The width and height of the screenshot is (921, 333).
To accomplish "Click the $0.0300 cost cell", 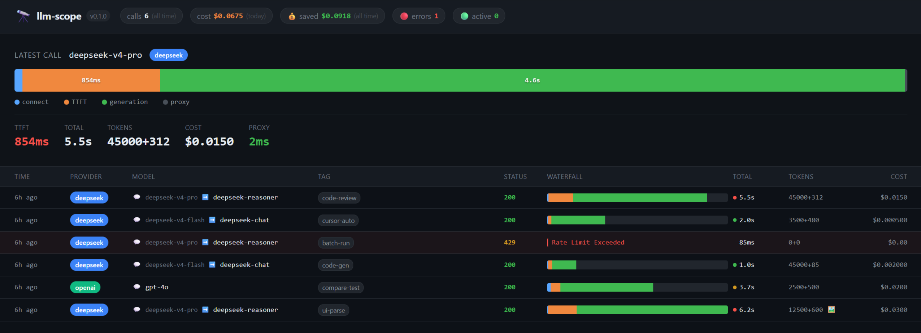I will tap(894, 310).
